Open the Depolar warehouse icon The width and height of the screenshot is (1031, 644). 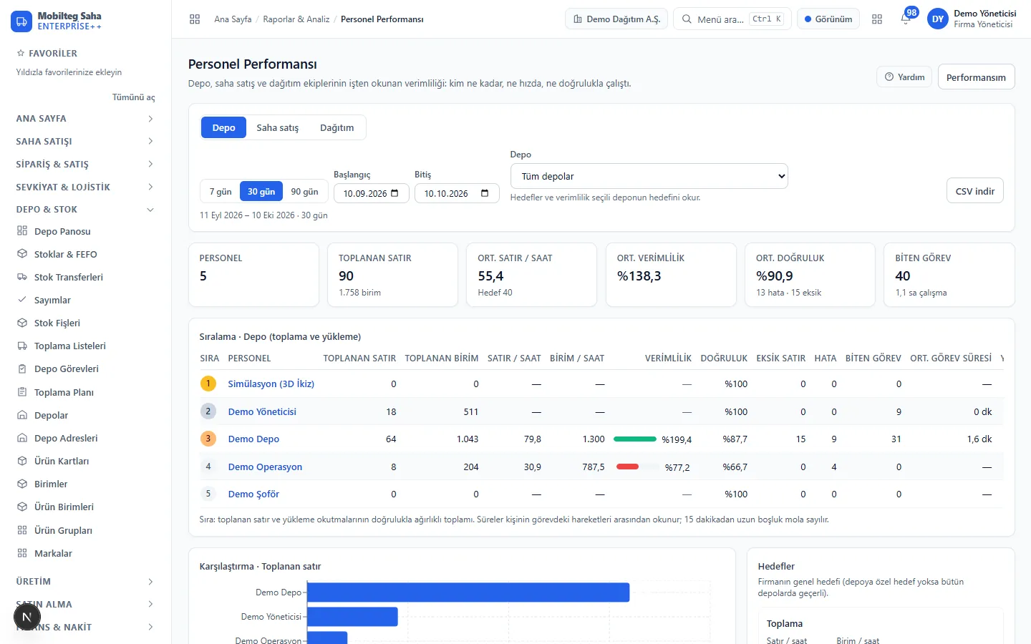pos(22,415)
